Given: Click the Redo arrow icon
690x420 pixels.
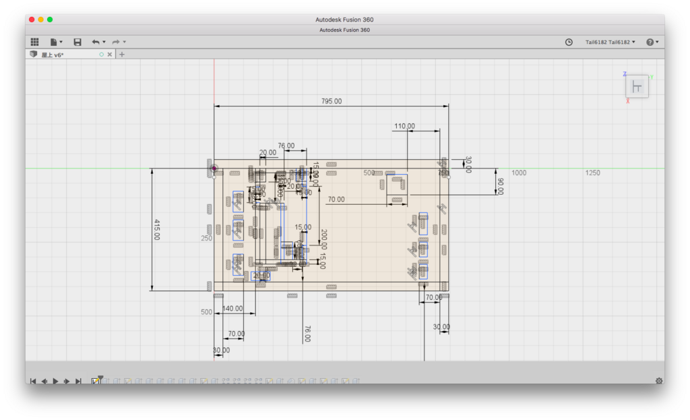Looking at the screenshot, I should pyautogui.click(x=116, y=42).
